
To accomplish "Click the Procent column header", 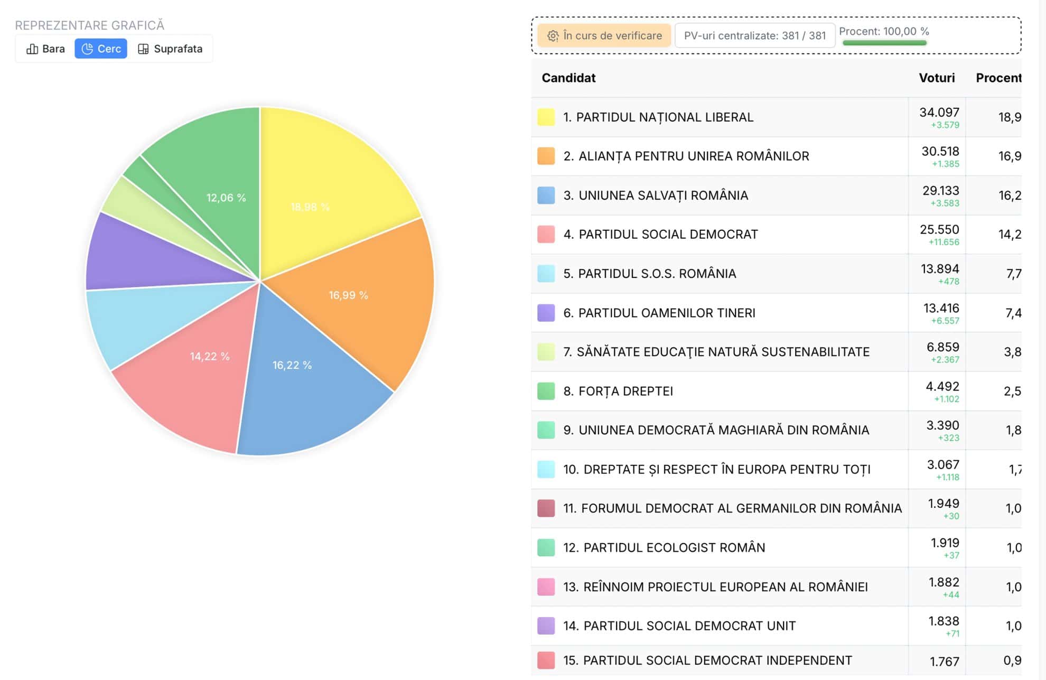I will (x=998, y=78).
